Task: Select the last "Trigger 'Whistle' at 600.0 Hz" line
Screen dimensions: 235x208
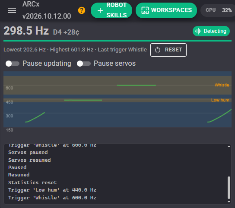Action: click(52, 198)
